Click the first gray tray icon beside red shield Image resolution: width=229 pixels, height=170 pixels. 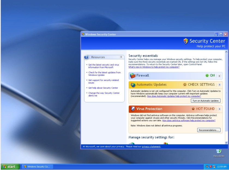(x=207, y=167)
